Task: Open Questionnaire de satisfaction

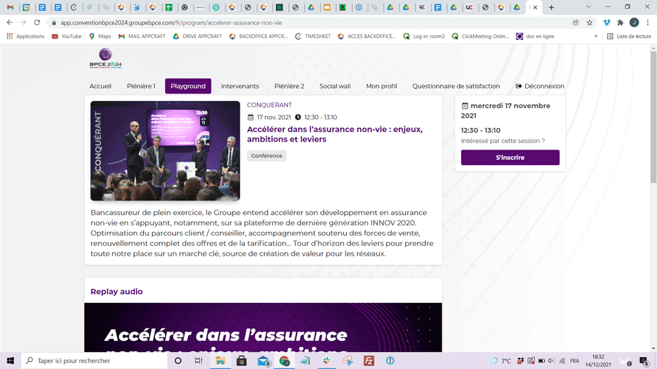Action: click(456, 86)
